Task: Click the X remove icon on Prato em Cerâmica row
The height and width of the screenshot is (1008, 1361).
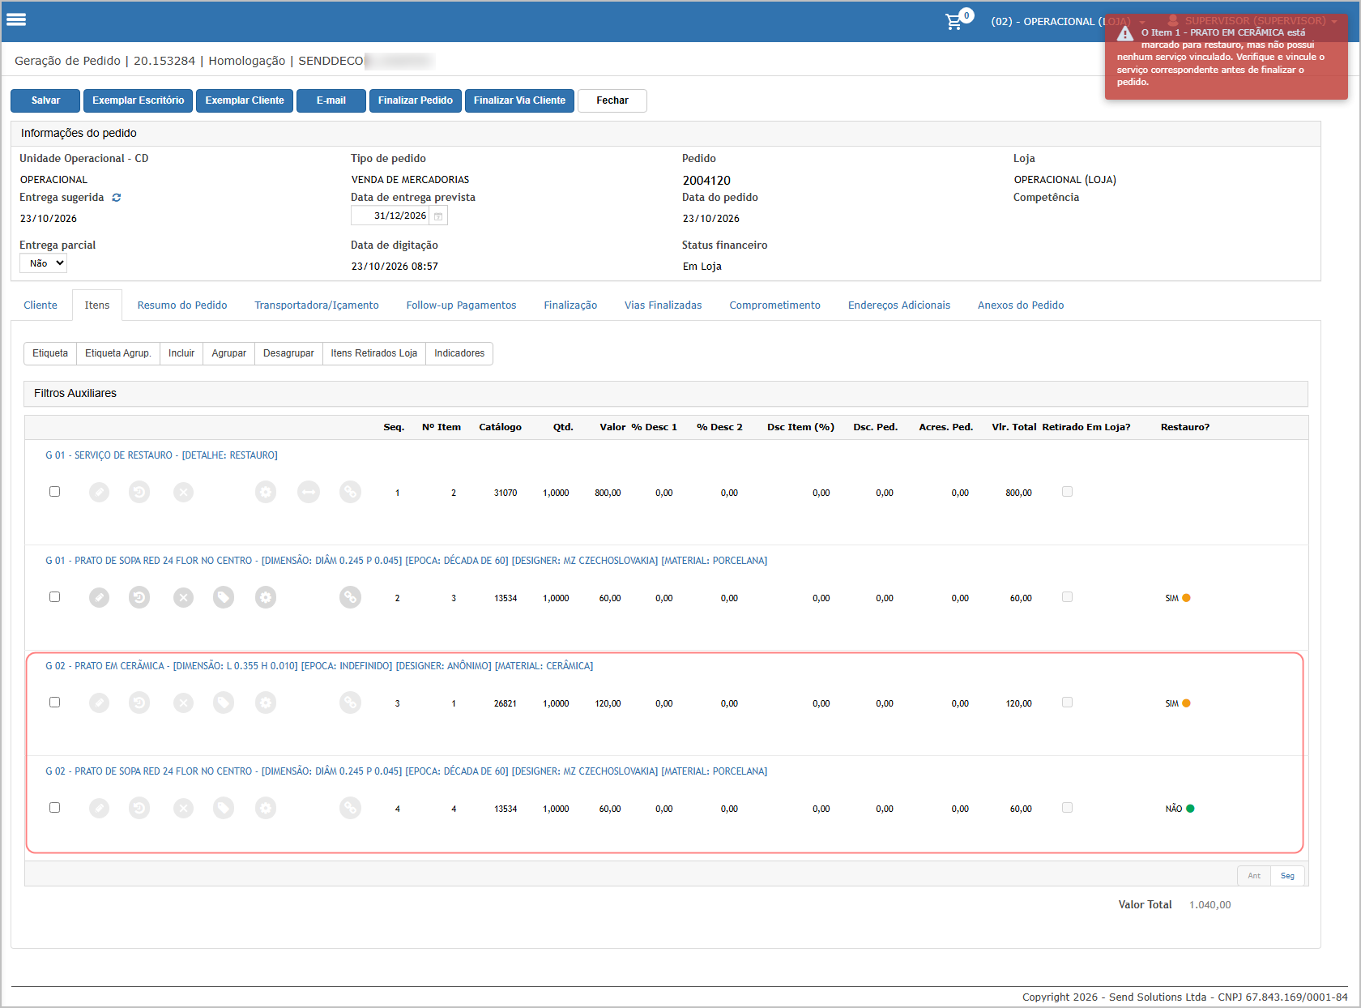Action: 184,703
